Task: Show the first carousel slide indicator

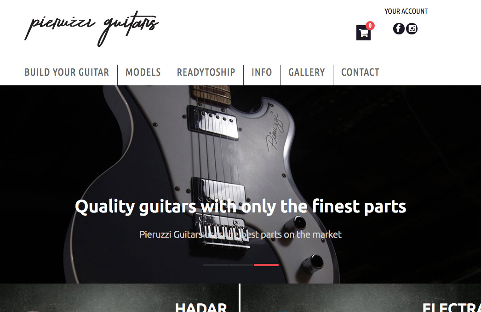Action: click(216, 265)
